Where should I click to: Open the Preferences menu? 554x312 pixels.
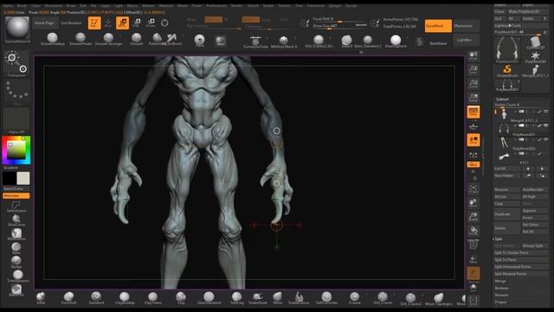(216, 6)
